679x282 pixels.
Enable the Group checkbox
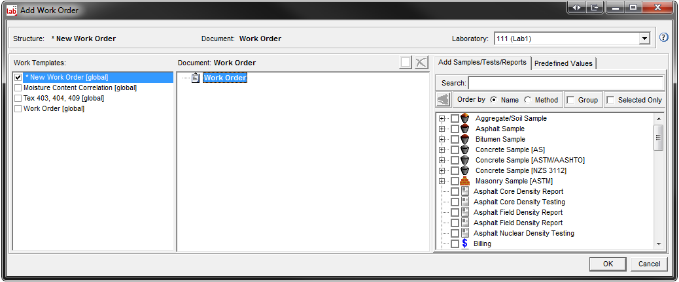(x=571, y=100)
